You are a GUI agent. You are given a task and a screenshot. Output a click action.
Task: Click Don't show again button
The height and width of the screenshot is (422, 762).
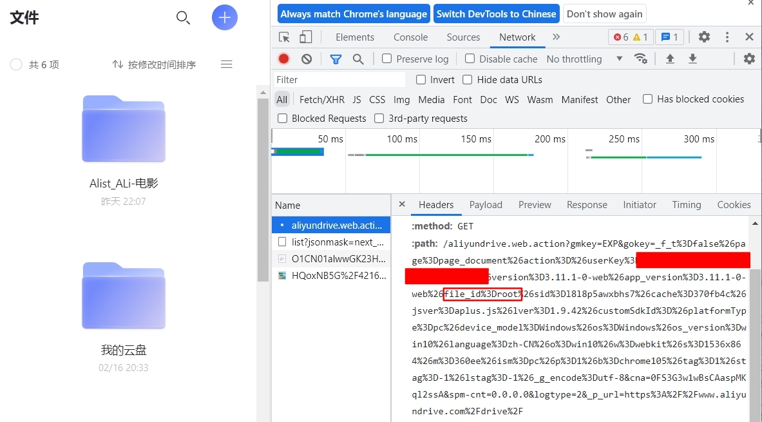(605, 14)
